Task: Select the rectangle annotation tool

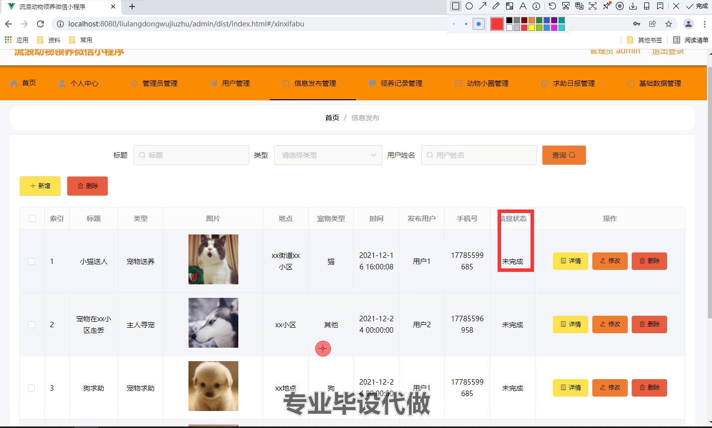Action: click(455, 6)
